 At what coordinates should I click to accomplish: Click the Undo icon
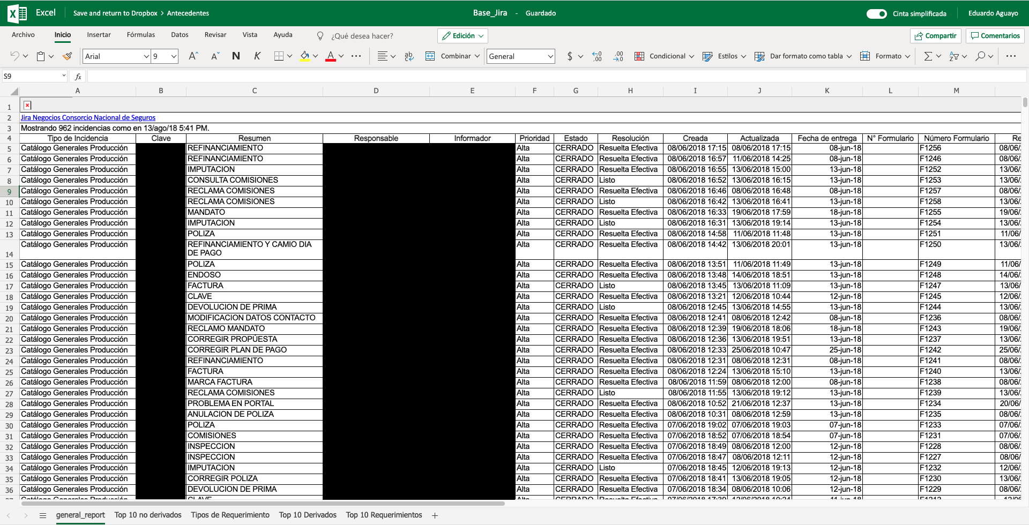pyautogui.click(x=14, y=56)
